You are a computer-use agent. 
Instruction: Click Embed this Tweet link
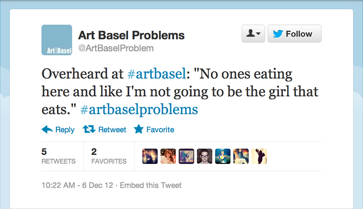(151, 185)
